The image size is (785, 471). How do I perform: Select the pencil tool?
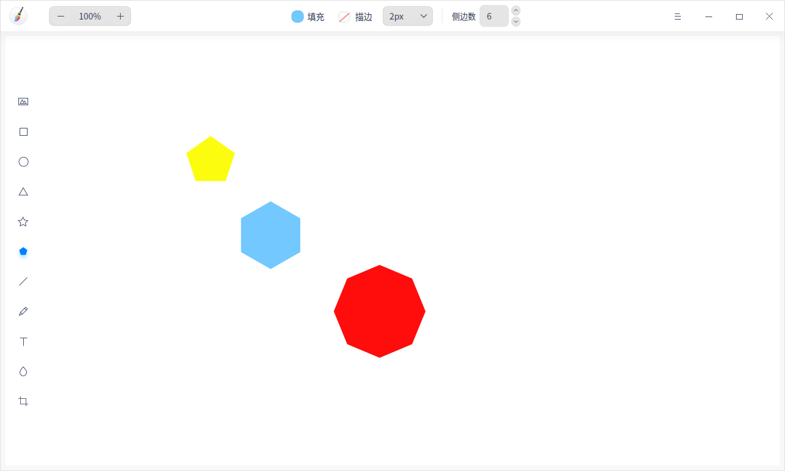pyautogui.click(x=23, y=311)
